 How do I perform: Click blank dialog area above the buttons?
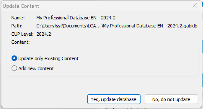click(101, 85)
